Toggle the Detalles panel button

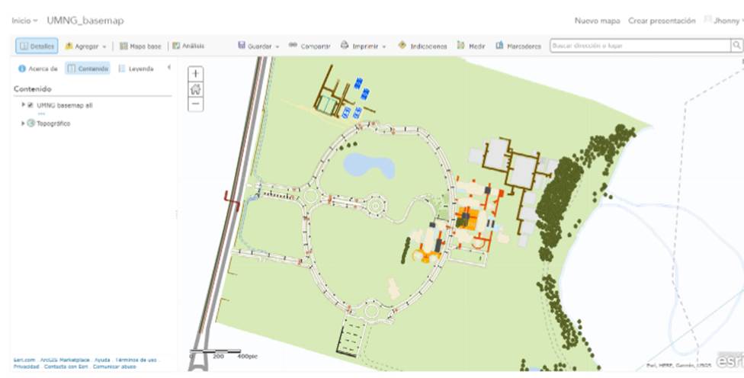tap(37, 46)
